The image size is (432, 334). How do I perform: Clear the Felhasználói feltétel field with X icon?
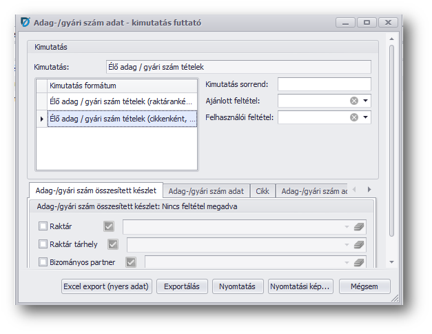click(x=354, y=117)
